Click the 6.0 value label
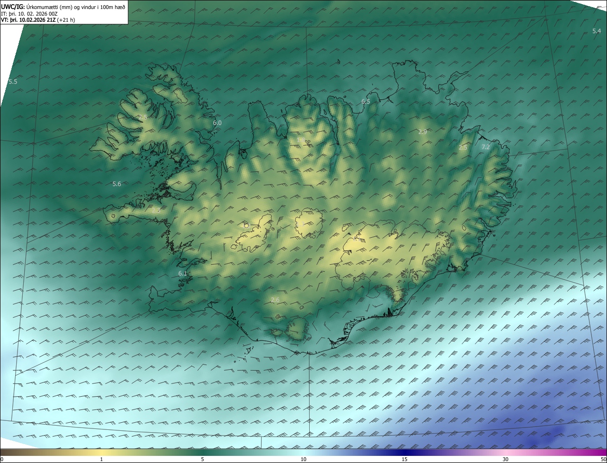This screenshot has height=463, width=607. click(217, 123)
